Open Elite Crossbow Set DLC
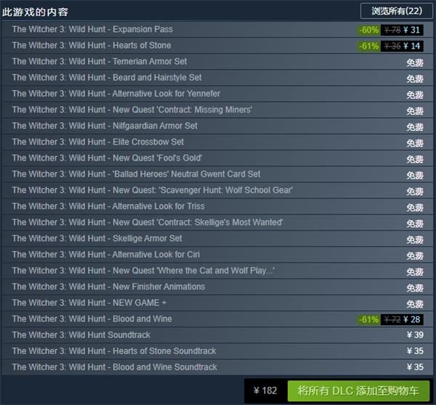Image resolution: width=436 pixels, height=405 pixels. pos(217,143)
